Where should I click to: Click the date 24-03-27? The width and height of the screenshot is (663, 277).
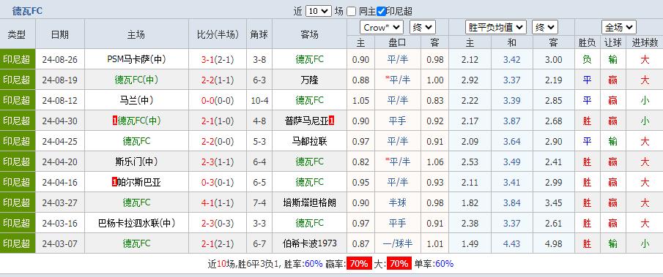coord(59,202)
